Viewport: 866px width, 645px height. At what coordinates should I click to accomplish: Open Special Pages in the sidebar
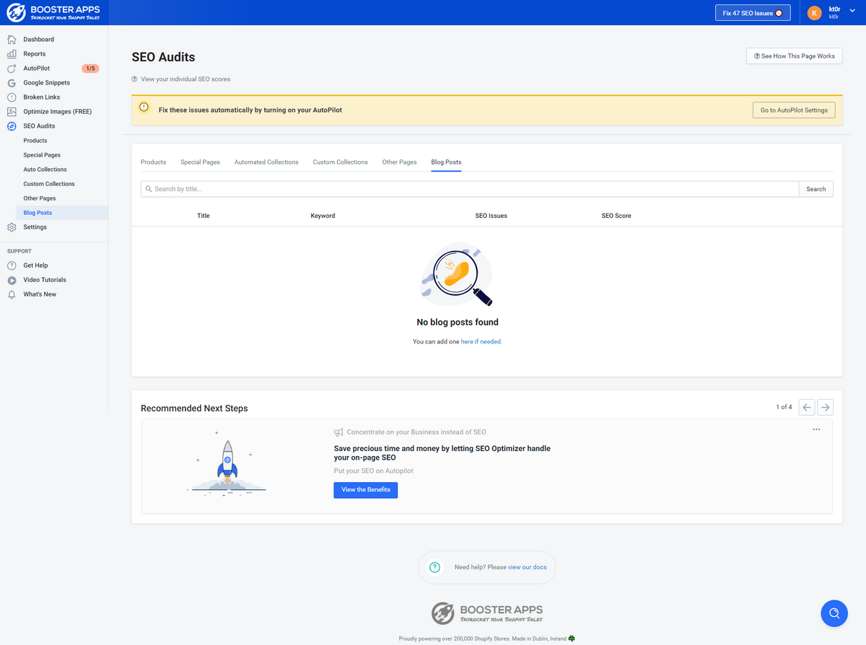[x=42, y=155]
